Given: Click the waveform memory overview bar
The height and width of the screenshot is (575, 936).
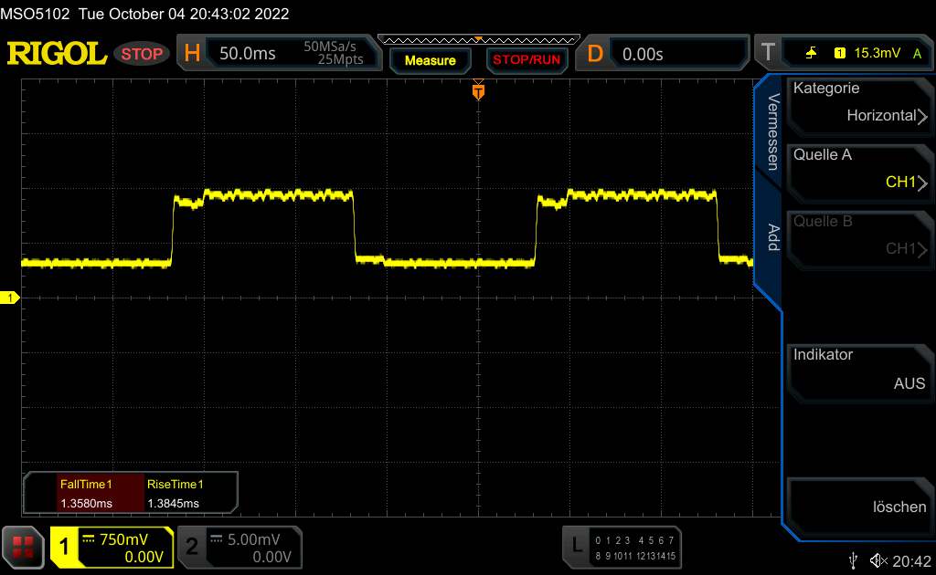Looking at the screenshot, I should pos(479,40).
